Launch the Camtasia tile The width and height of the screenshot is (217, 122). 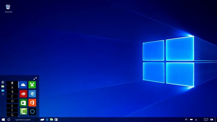point(23,111)
